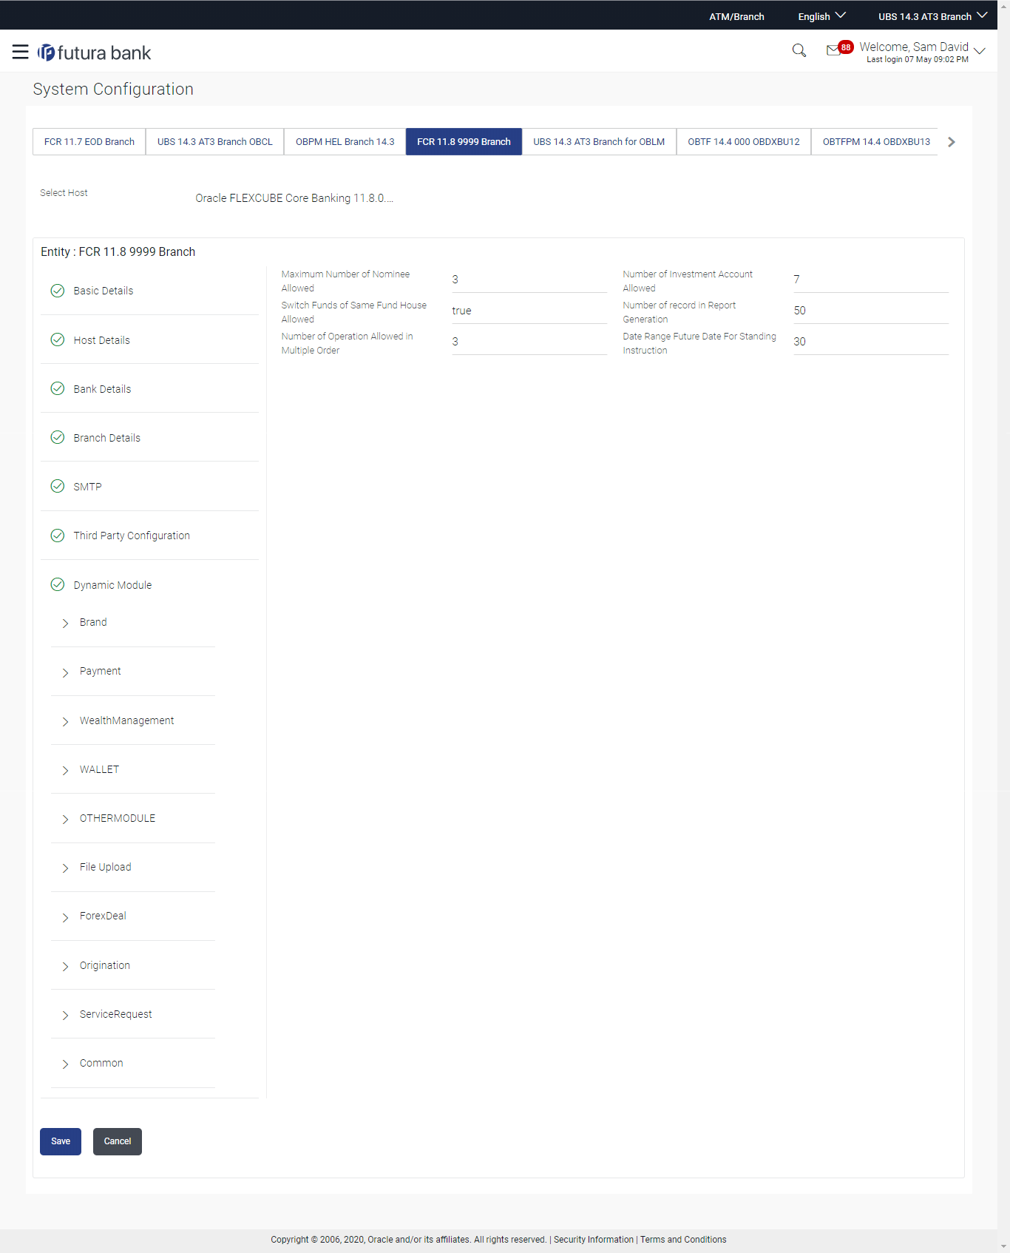Click the SMTP check icon

pos(58,486)
